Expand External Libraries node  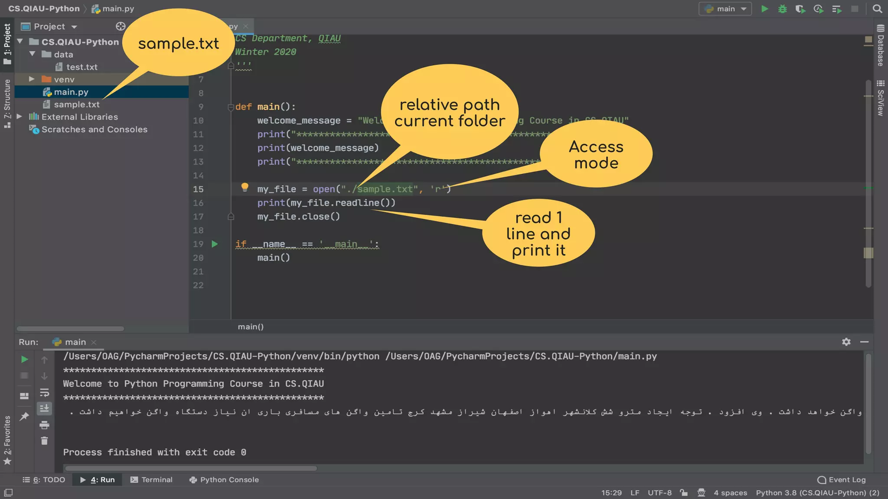click(x=20, y=117)
